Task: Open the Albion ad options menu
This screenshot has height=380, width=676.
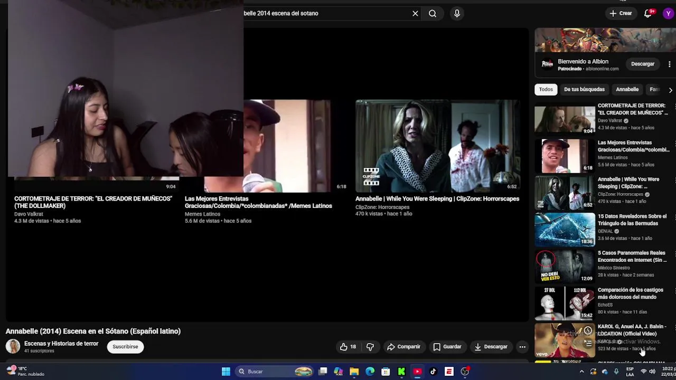Action: point(669,64)
